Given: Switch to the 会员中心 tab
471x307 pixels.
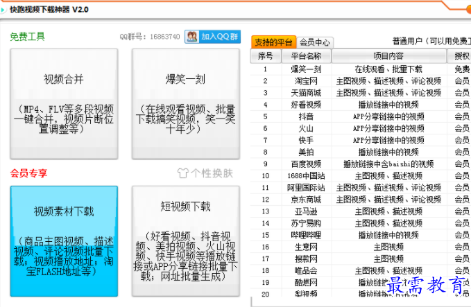Looking at the screenshot, I should coord(314,42).
